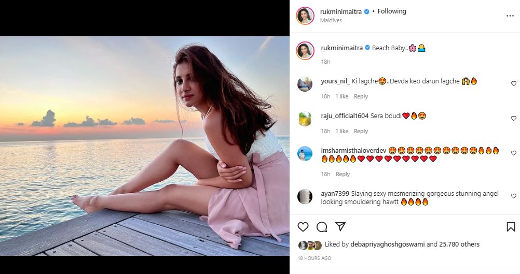Like the comment by raju_official1604
Screen dimensions: 520x274
click(514, 119)
